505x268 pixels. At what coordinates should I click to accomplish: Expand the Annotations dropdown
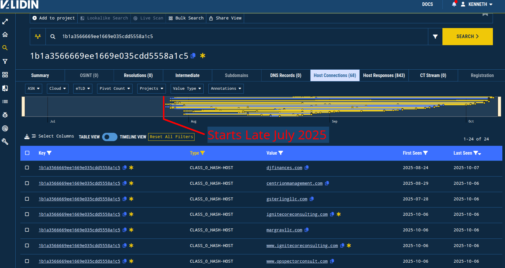(x=226, y=89)
